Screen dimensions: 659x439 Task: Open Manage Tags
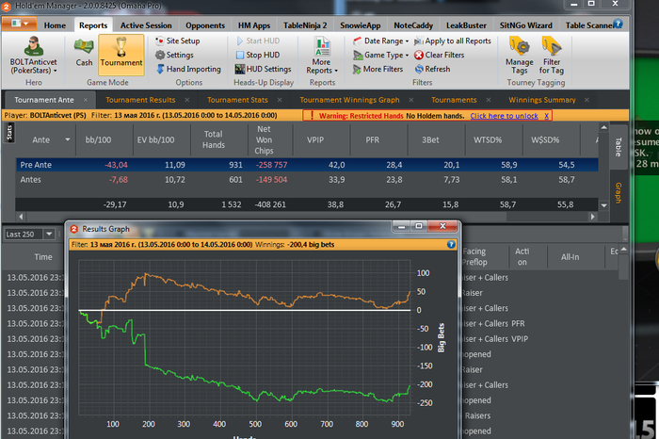coord(520,55)
